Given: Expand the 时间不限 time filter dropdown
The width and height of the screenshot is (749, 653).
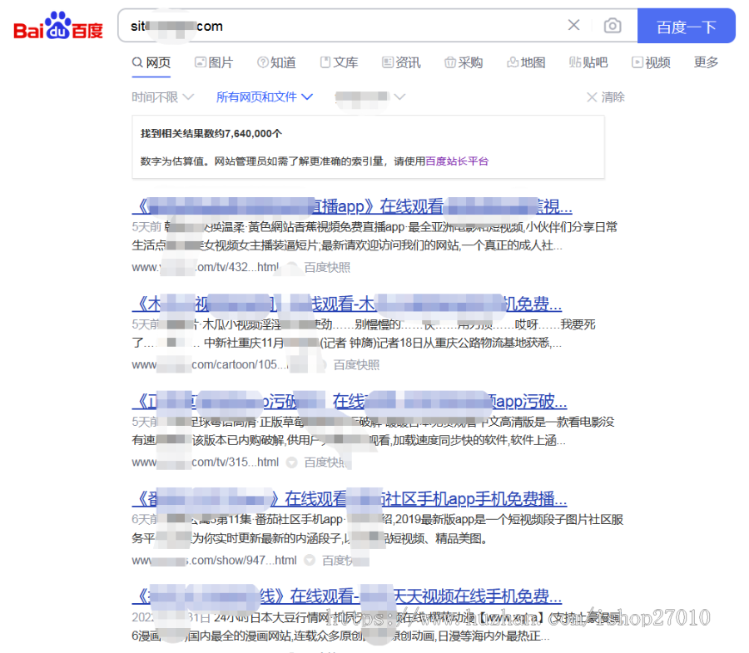Looking at the screenshot, I should (163, 97).
